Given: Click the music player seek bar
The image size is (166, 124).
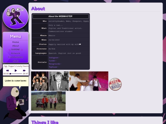Looking at the screenshot, I should 16,74.
